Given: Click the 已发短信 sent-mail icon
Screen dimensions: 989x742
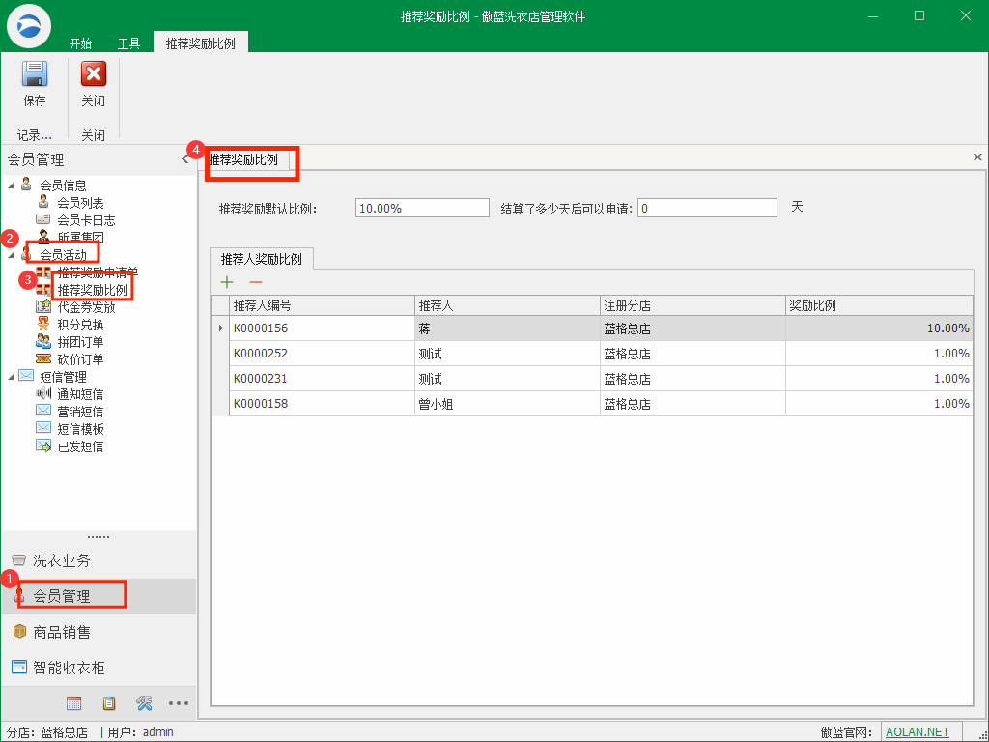Looking at the screenshot, I should [x=43, y=445].
